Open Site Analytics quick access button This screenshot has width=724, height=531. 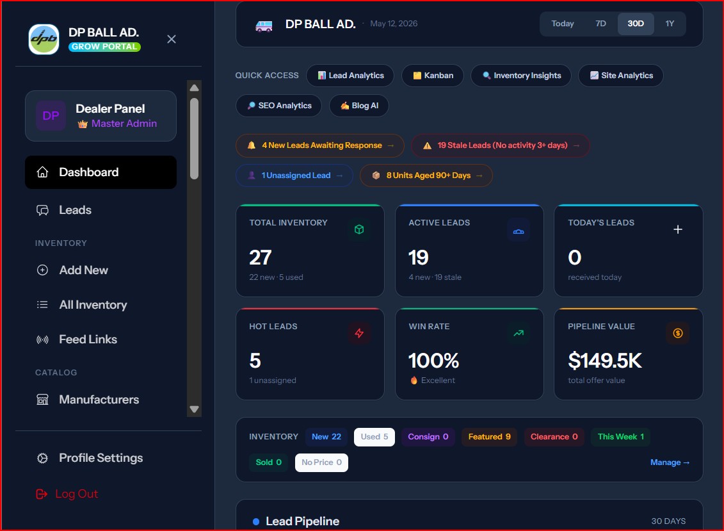coord(620,76)
